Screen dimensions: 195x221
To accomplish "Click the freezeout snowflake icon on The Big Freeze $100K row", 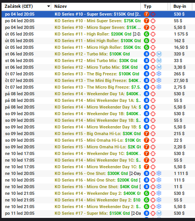I will [159, 74].
